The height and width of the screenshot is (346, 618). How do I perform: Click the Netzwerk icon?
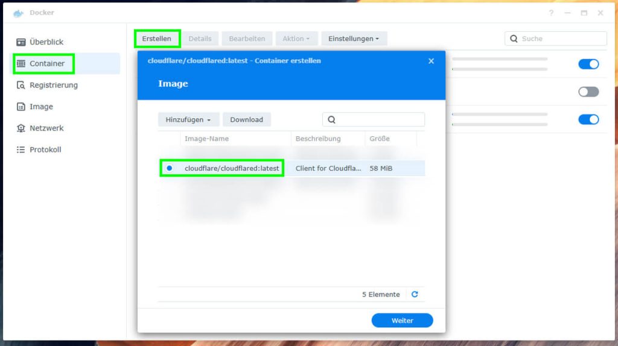[x=21, y=128]
